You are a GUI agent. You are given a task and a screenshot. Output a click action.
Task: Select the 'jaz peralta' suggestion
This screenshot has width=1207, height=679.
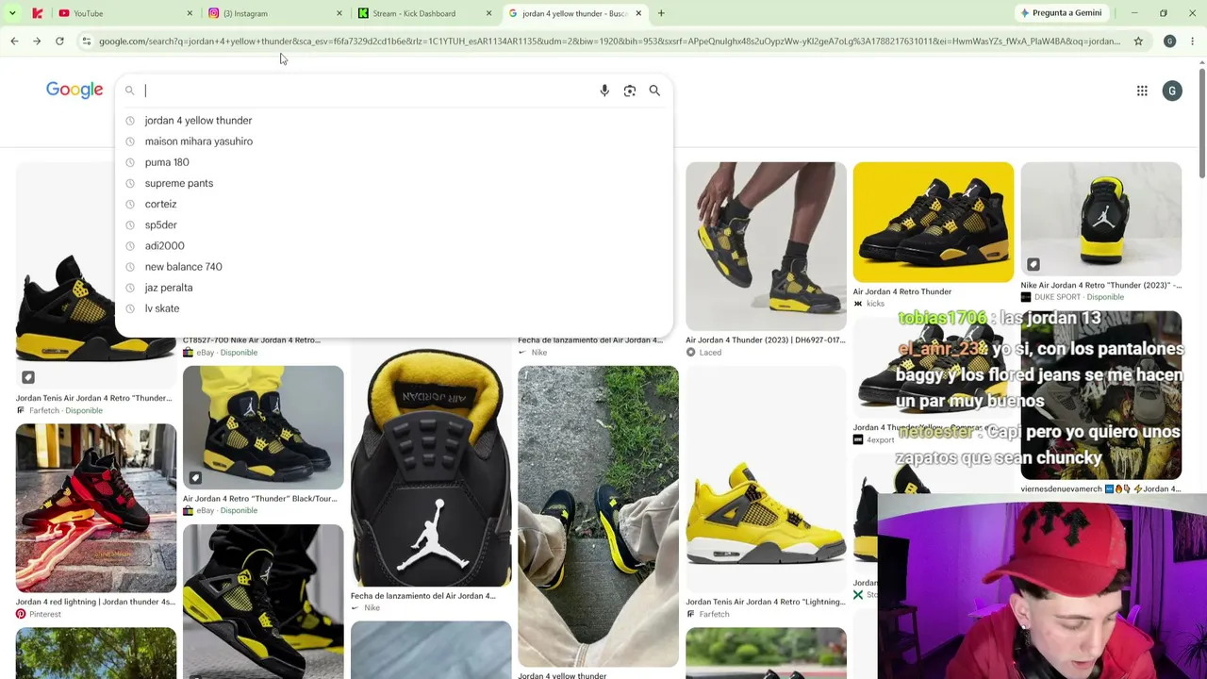click(x=394, y=288)
